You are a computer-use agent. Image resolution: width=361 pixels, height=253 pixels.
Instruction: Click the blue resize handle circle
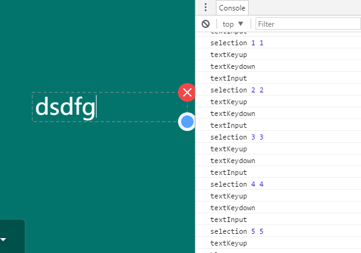click(x=187, y=122)
